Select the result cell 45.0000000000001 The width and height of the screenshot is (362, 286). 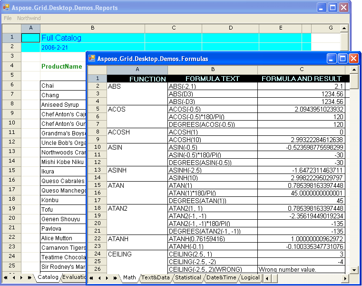click(301, 193)
